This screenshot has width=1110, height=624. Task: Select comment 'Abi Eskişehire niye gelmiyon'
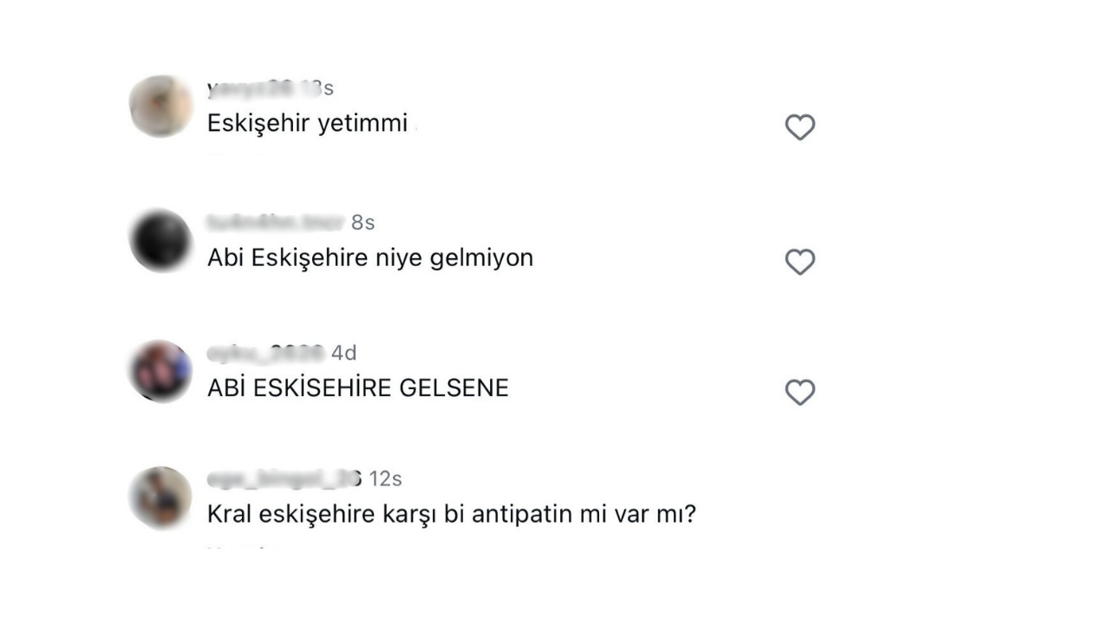pyautogui.click(x=369, y=257)
